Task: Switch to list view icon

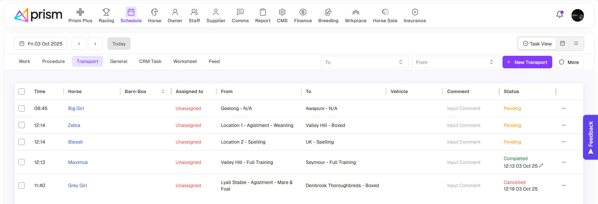Action: click(x=576, y=44)
